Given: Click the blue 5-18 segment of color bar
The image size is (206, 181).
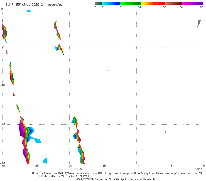Looking at the screenshot, I should 111,3.
